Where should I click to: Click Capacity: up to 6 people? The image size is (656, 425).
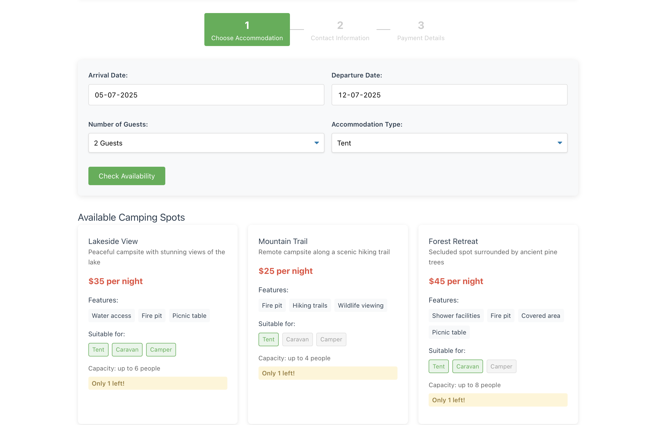pos(124,368)
